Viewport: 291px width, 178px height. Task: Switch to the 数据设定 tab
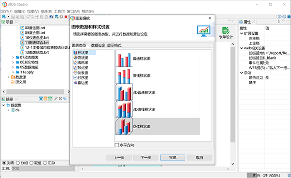[98, 45]
